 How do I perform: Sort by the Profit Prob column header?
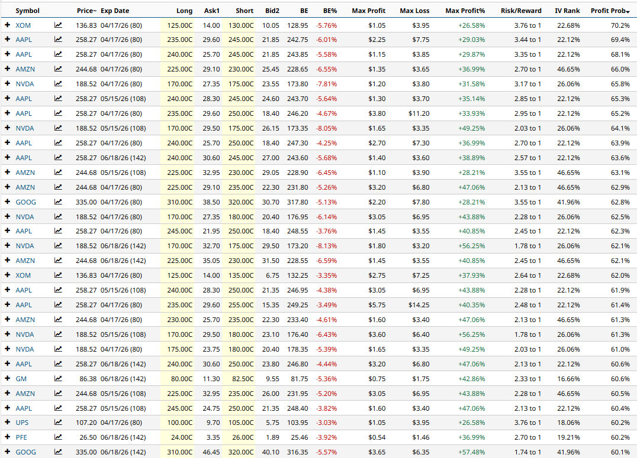coord(610,11)
